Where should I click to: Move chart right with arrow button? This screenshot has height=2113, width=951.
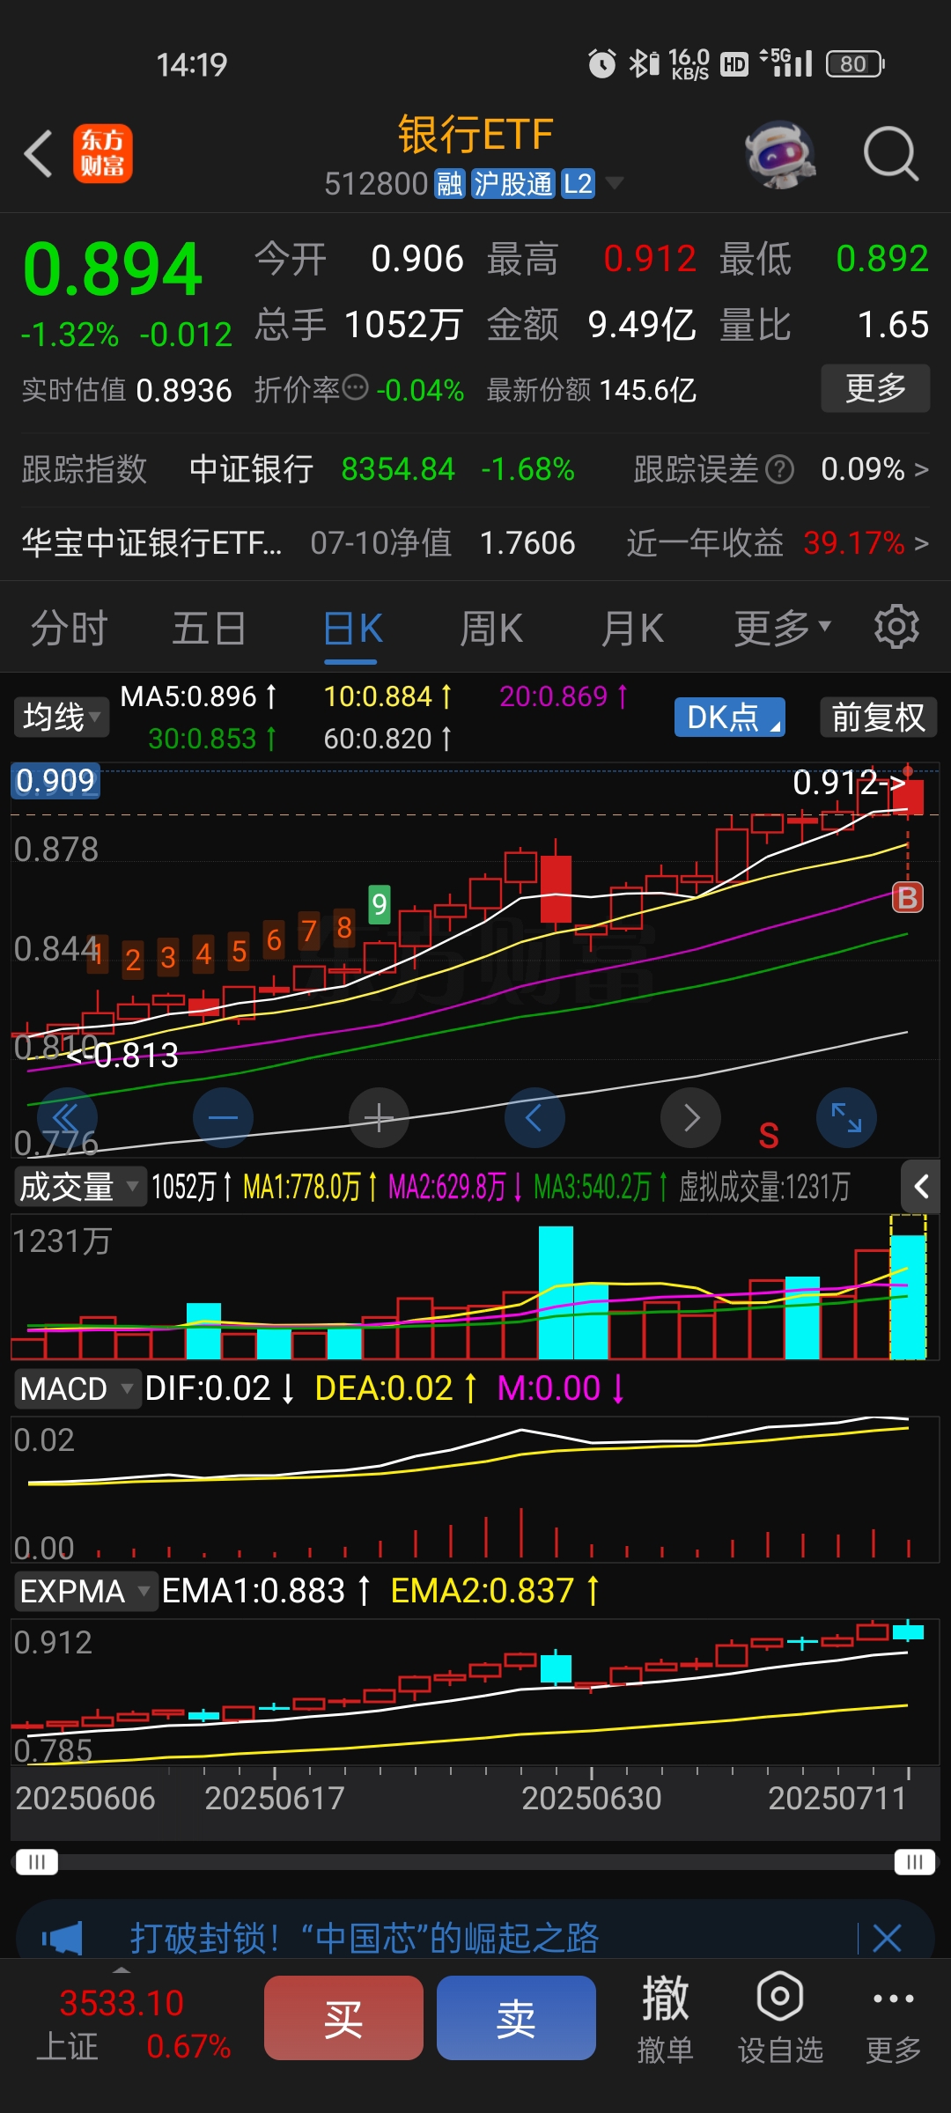click(691, 1118)
